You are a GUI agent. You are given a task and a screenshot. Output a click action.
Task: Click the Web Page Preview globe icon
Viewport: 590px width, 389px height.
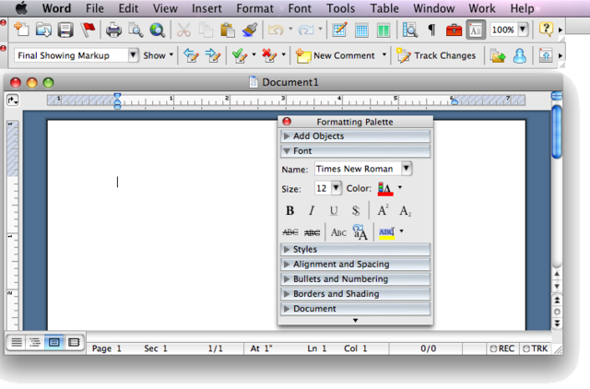158,29
